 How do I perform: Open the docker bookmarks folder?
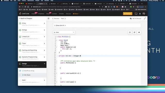45,10
